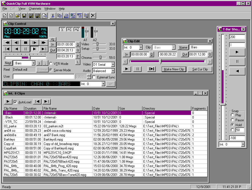Play the clip in Clip Edit
Screen dimensions: 252x190
tap(127, 69)
